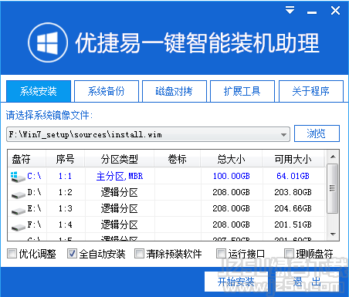
Task: Click the 203.80GB free size cell
Action: (293, 192)
